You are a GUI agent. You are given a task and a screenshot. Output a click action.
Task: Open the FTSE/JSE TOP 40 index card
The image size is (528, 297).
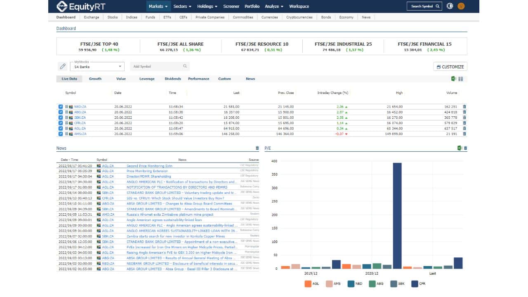[x=99, y=46]
